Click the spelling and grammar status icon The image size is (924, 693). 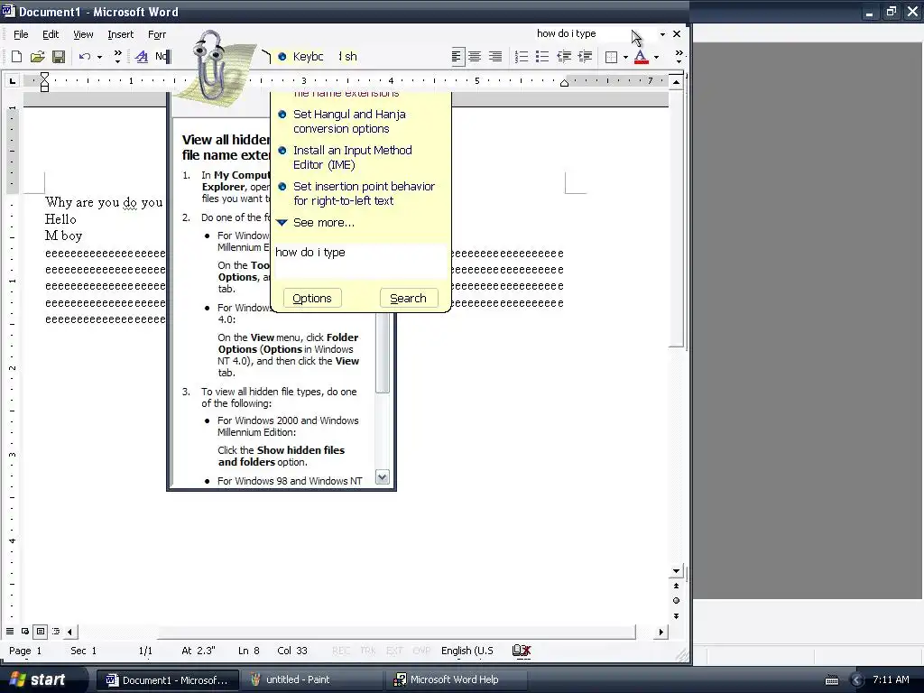tap(522, 651)
